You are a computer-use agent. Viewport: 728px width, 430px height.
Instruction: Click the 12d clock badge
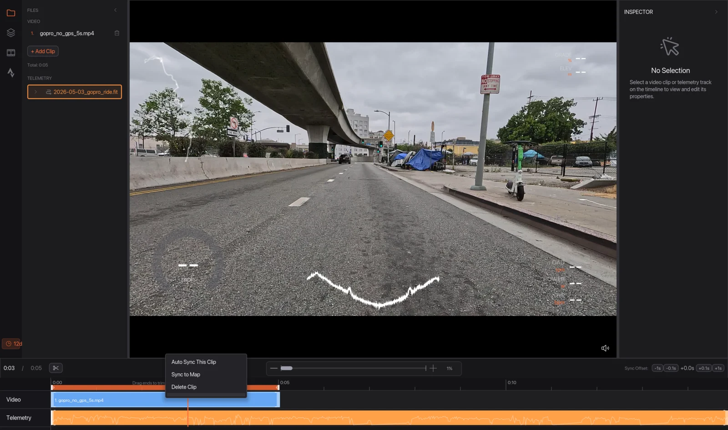(x=12, y=344)
